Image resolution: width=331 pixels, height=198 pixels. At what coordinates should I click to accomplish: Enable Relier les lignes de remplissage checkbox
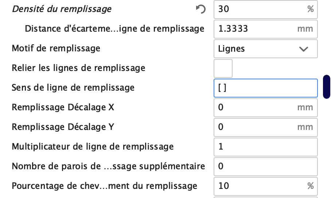click(x=223, y=68)
